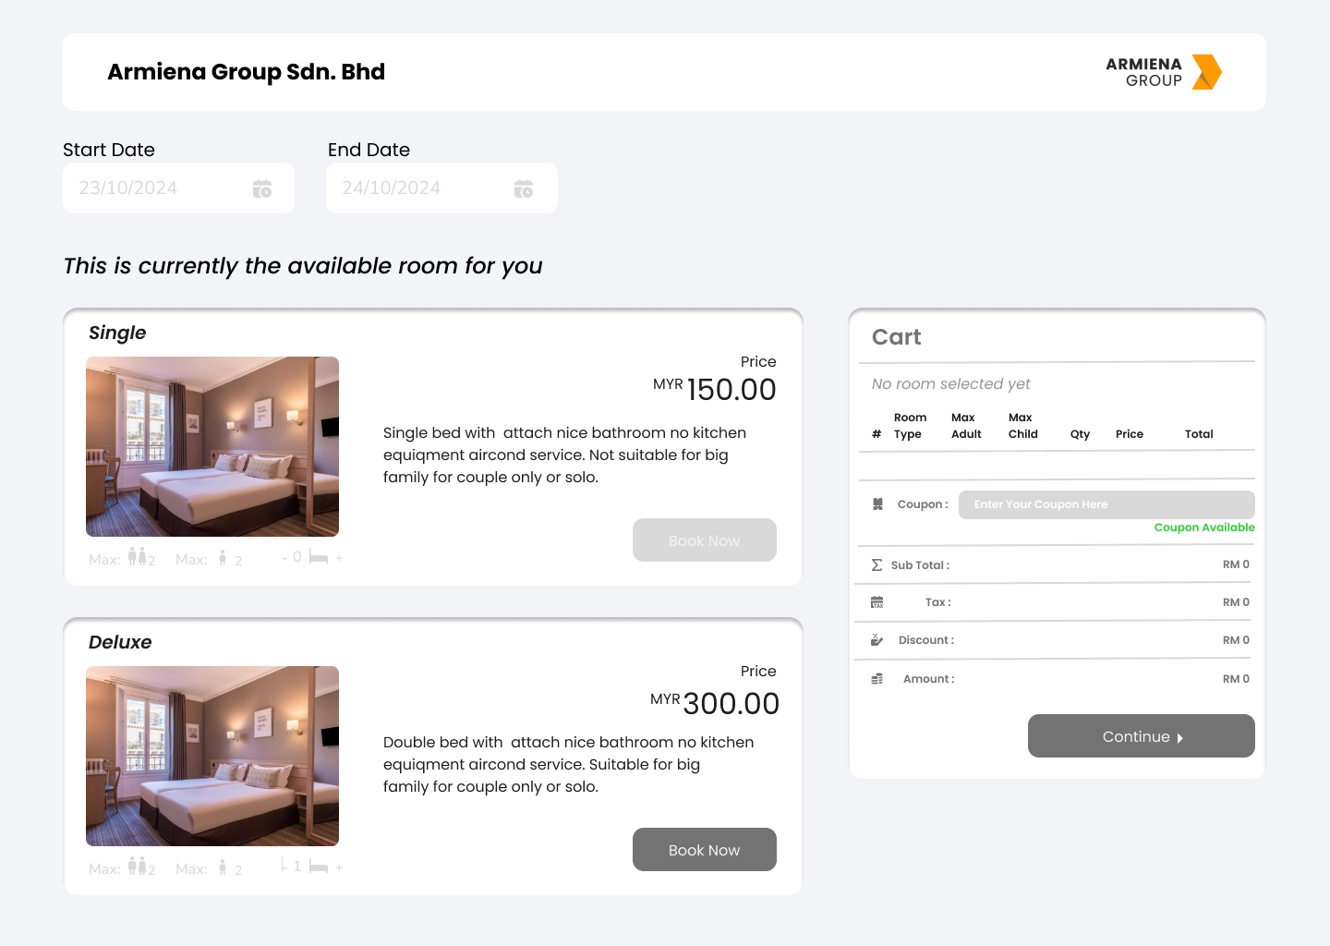
Task: Click the Discount percent-hand icon
Action: coord(877,640)
